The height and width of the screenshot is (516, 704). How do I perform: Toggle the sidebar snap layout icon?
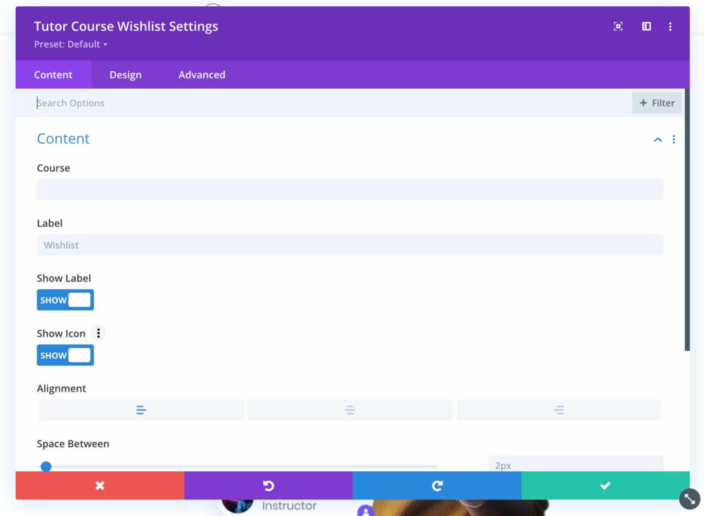(x=646, y=27)
